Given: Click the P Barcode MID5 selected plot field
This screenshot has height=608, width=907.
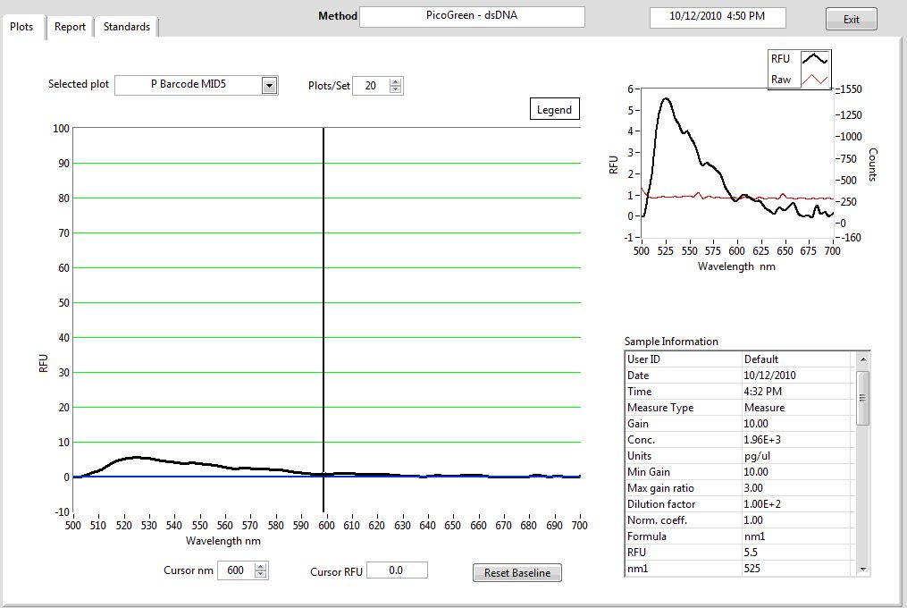Looking at the screenshot, I should (189, 85).
